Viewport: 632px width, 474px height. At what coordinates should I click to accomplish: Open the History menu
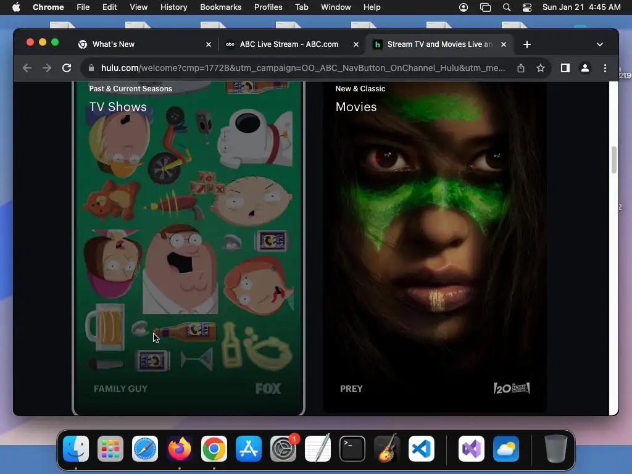point(173,7)
